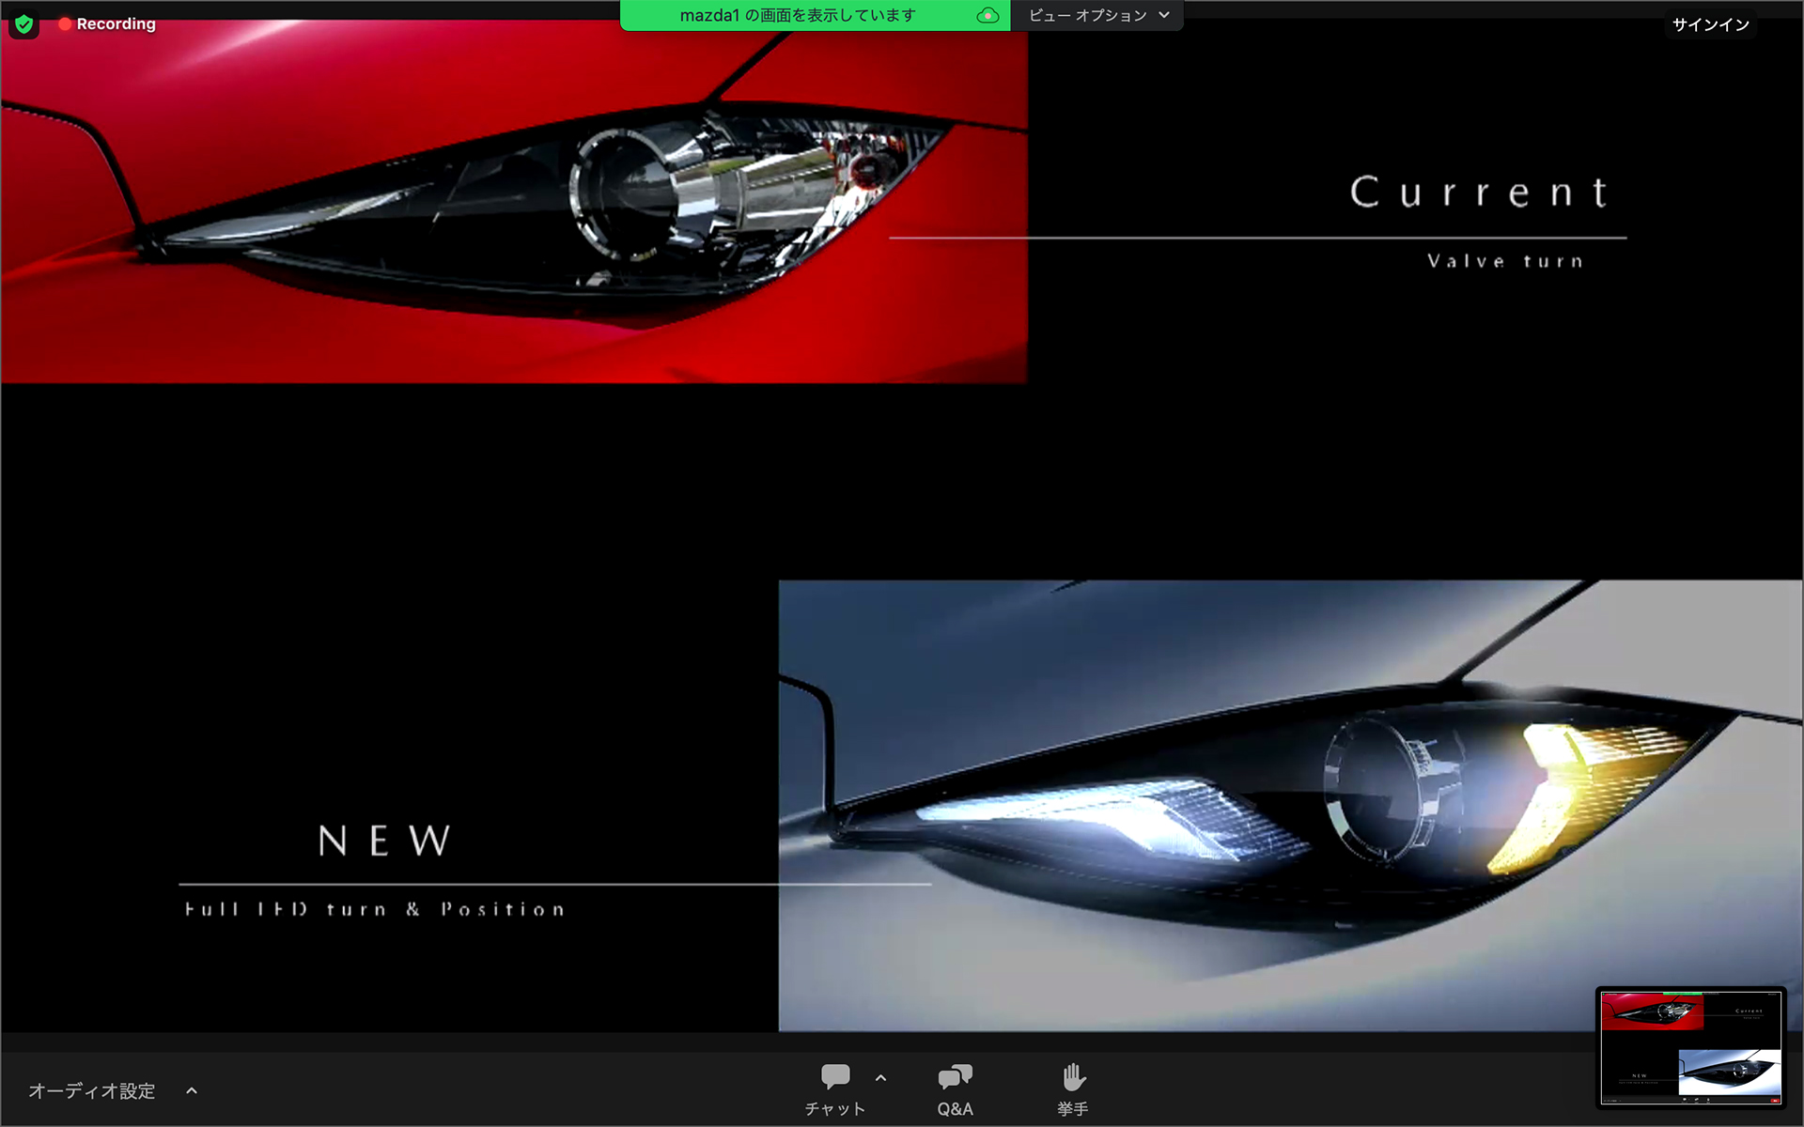This screenshot has width=1804, height=1127.
Task: Click the サインイン sign-in button
Action: tap(1710, 25)
